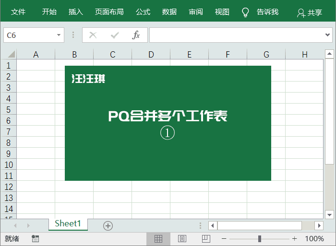This screenshot has width=336, height=246.
Task: Click the formula bar Cancel X icon
Action: 93,35
